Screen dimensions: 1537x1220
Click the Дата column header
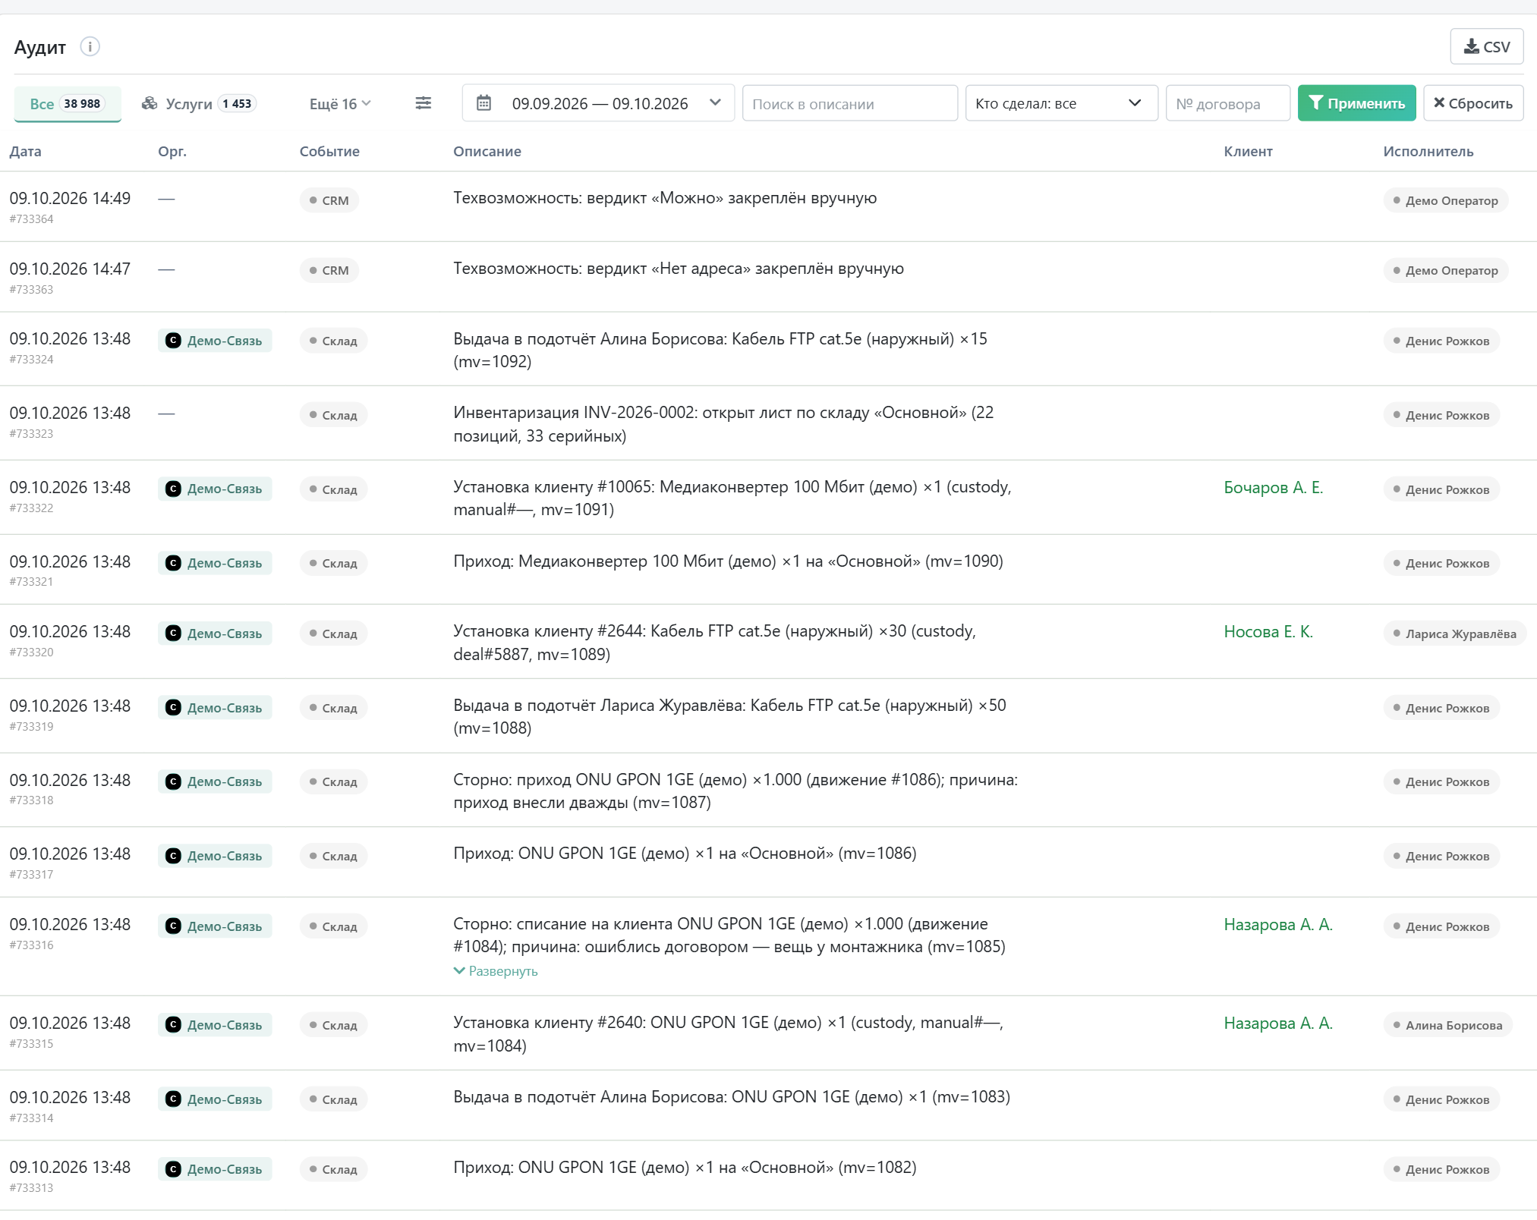click(26, 151)
